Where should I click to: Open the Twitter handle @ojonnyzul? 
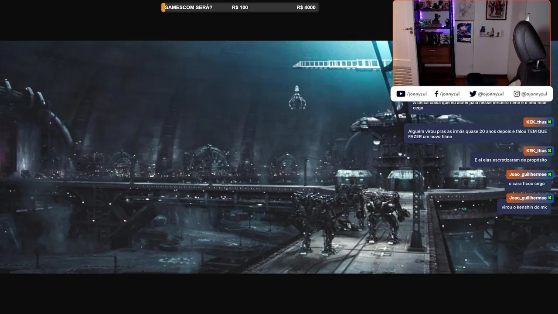490,94
